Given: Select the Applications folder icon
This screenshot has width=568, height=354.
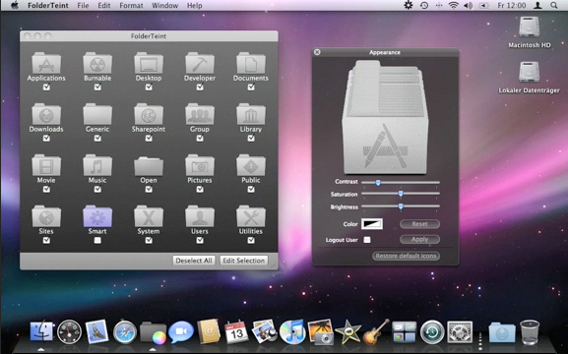Looking at the screenshot, I should (46, 63).
